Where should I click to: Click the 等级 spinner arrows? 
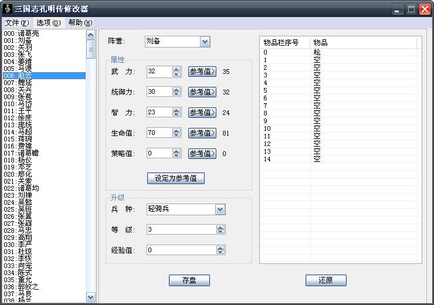click(220, 229)
